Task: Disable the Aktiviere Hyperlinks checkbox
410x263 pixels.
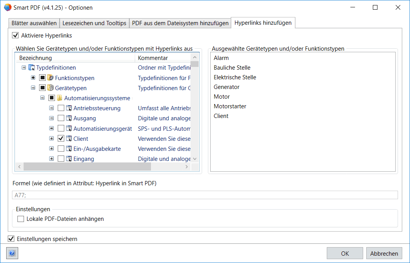Action: pyautogui.click(x=15, y=36)
